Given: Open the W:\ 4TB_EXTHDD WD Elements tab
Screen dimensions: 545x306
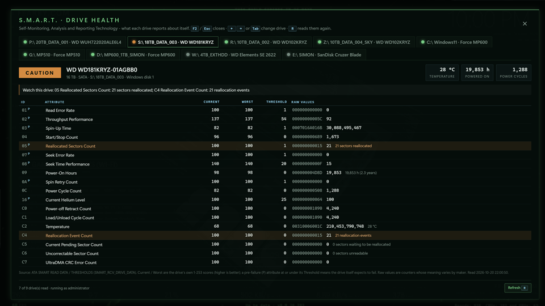Looking at the screenshot, I should (231, 54).
